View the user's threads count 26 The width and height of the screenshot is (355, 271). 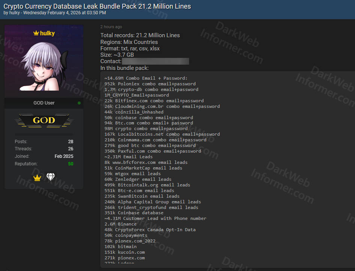[x=71, y=149]
